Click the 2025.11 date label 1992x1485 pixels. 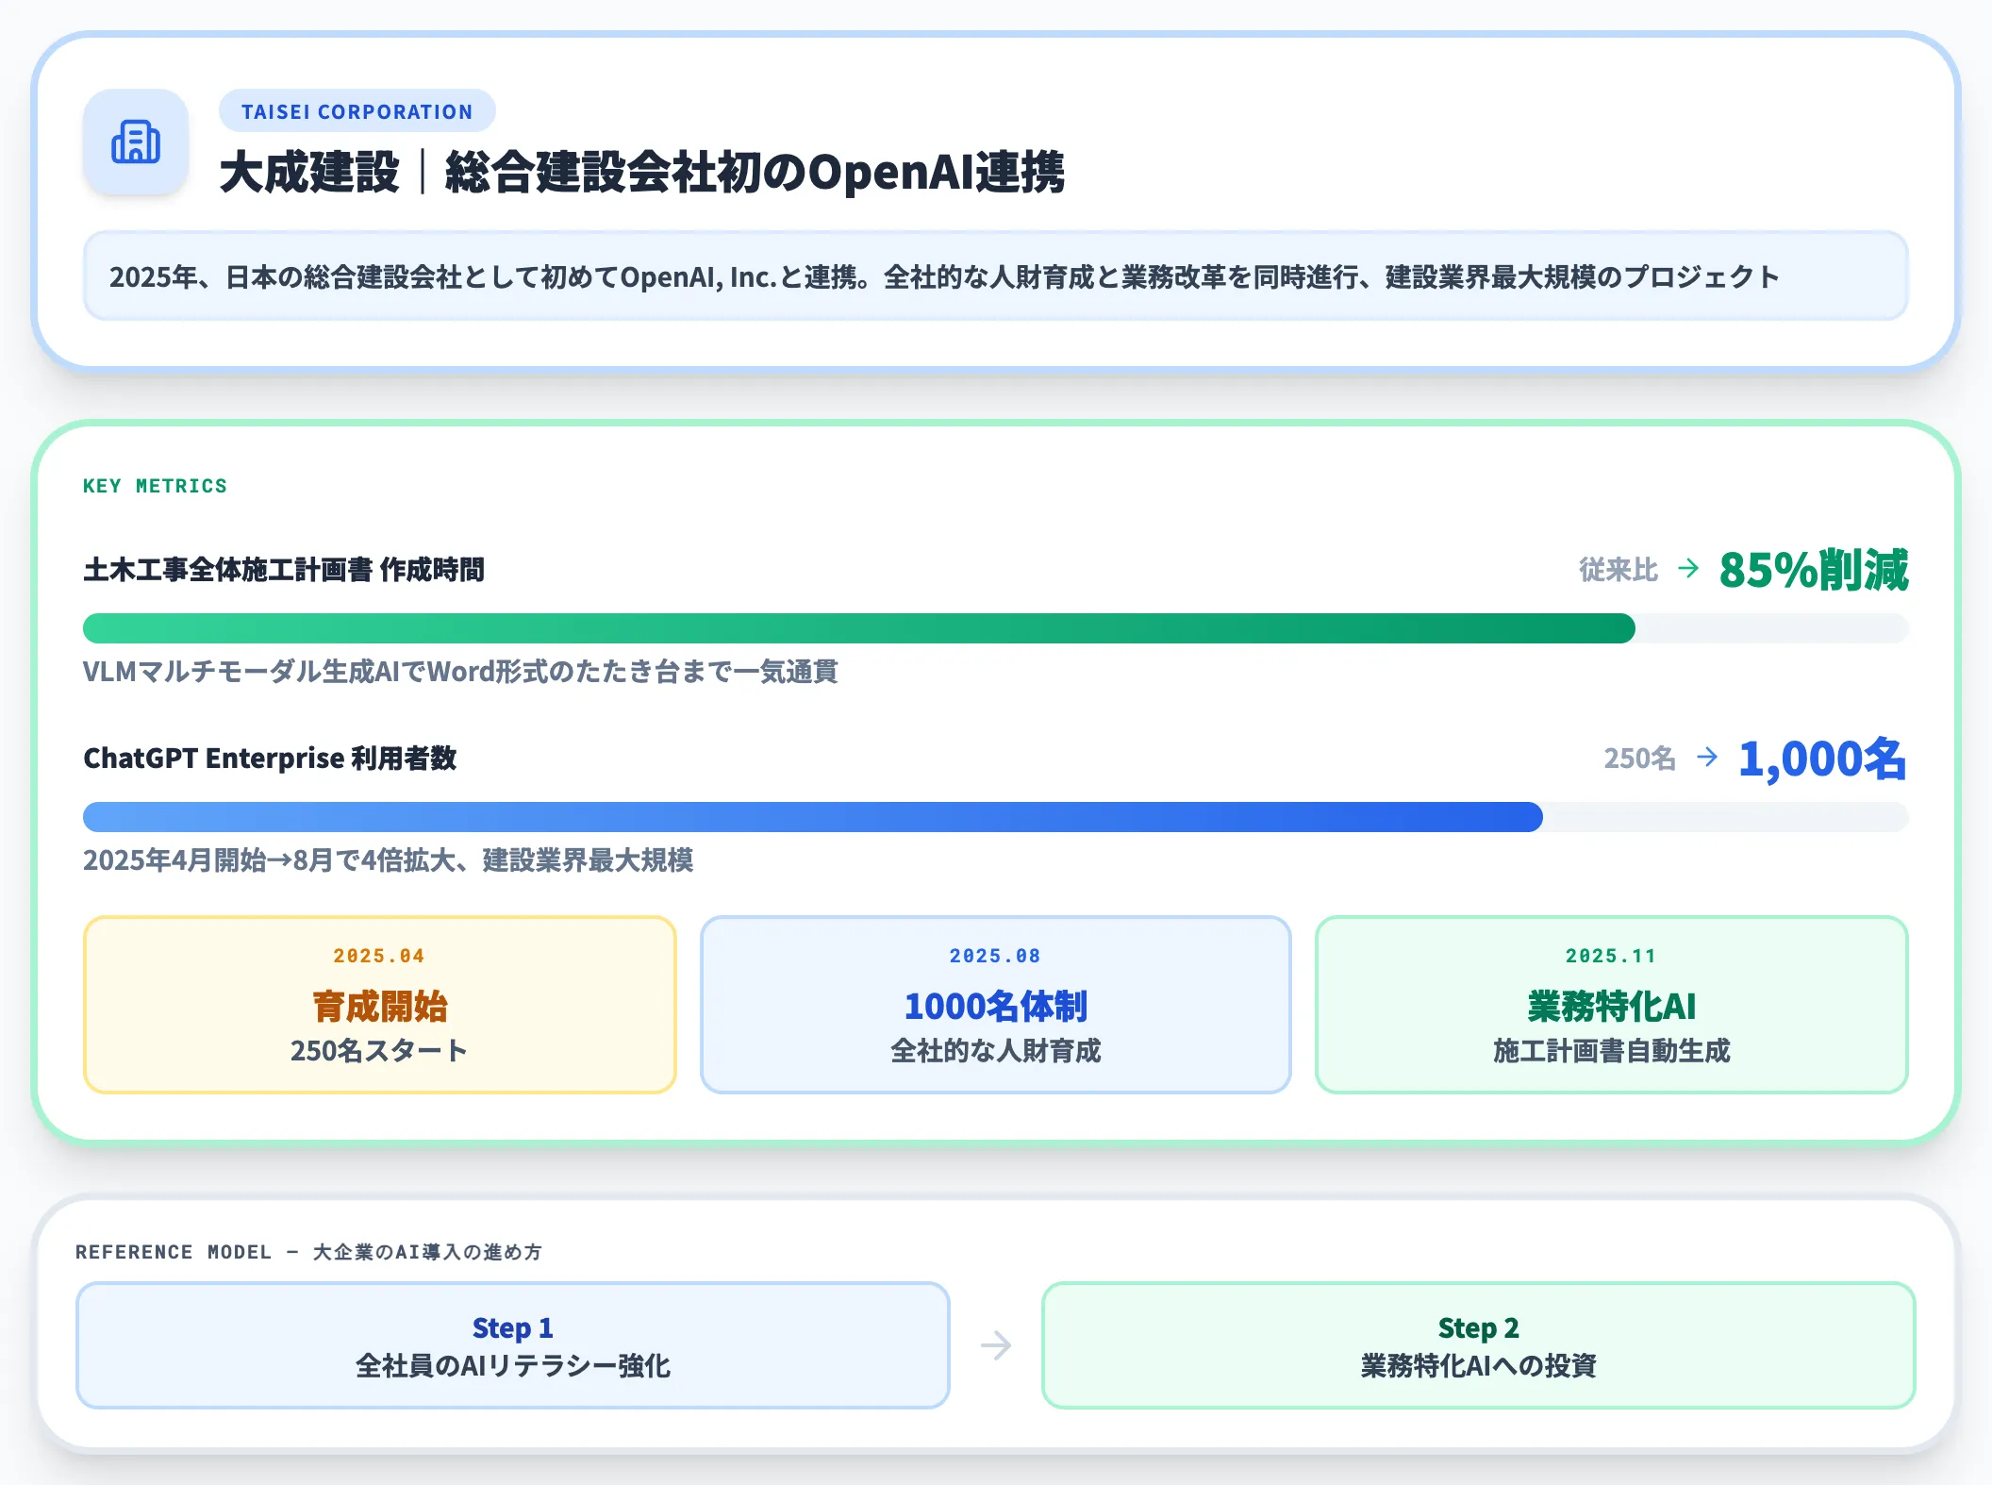tap(1611, 956)
